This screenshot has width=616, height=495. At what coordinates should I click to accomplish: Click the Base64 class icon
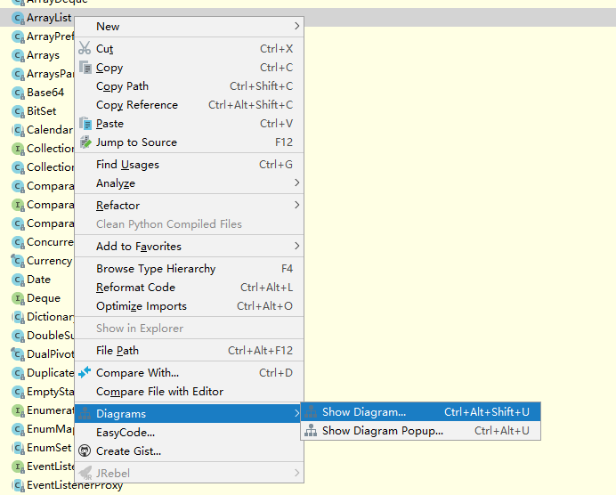pyautogui.click(x=18, y=93)
